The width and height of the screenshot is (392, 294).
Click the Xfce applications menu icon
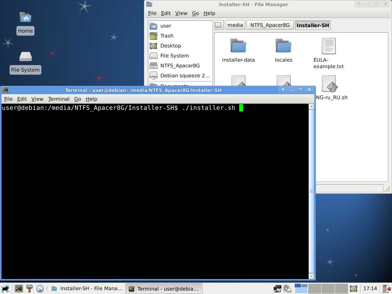(x=5, y=288)
